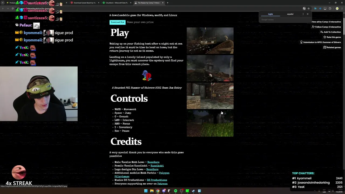This screenshot has width=345, height=194.
Task: Open the brick wall lockers screenshot thumbnail
Action: [x=210, y=96]
